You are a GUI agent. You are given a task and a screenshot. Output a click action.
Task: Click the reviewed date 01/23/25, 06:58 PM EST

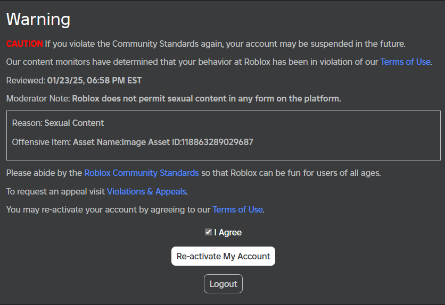(94, 80)
